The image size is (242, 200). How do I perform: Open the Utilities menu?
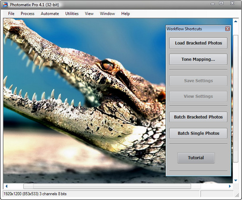coord(72,13)
